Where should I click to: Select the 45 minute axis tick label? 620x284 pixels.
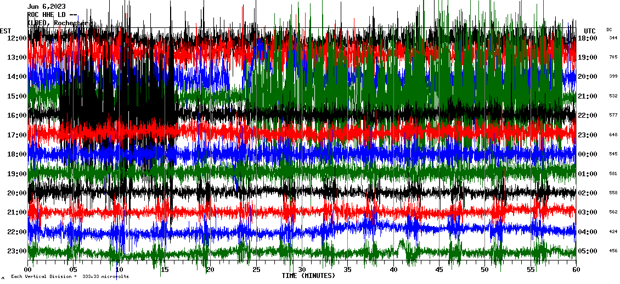click(439, 270)
